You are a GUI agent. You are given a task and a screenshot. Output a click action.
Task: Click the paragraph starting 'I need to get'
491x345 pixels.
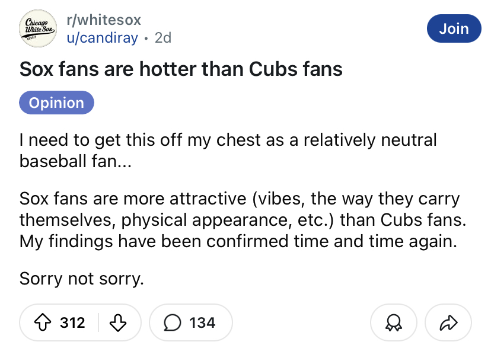coord(228,151)
